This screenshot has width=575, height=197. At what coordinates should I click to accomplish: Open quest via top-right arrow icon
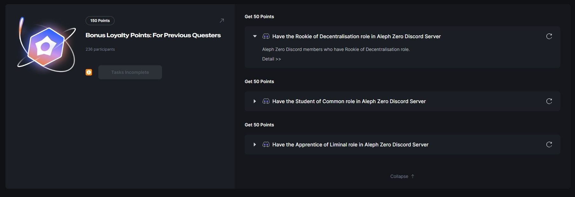click(x=222, y=21)
